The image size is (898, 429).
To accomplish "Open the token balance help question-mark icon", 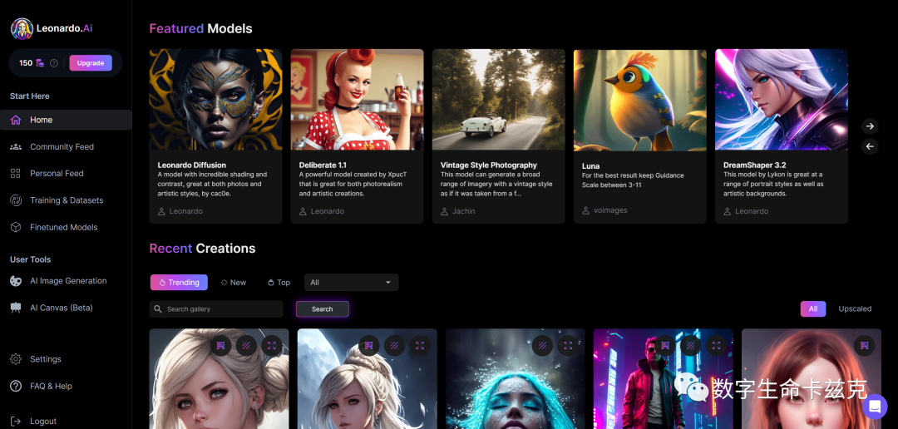I will coord(54,63).
